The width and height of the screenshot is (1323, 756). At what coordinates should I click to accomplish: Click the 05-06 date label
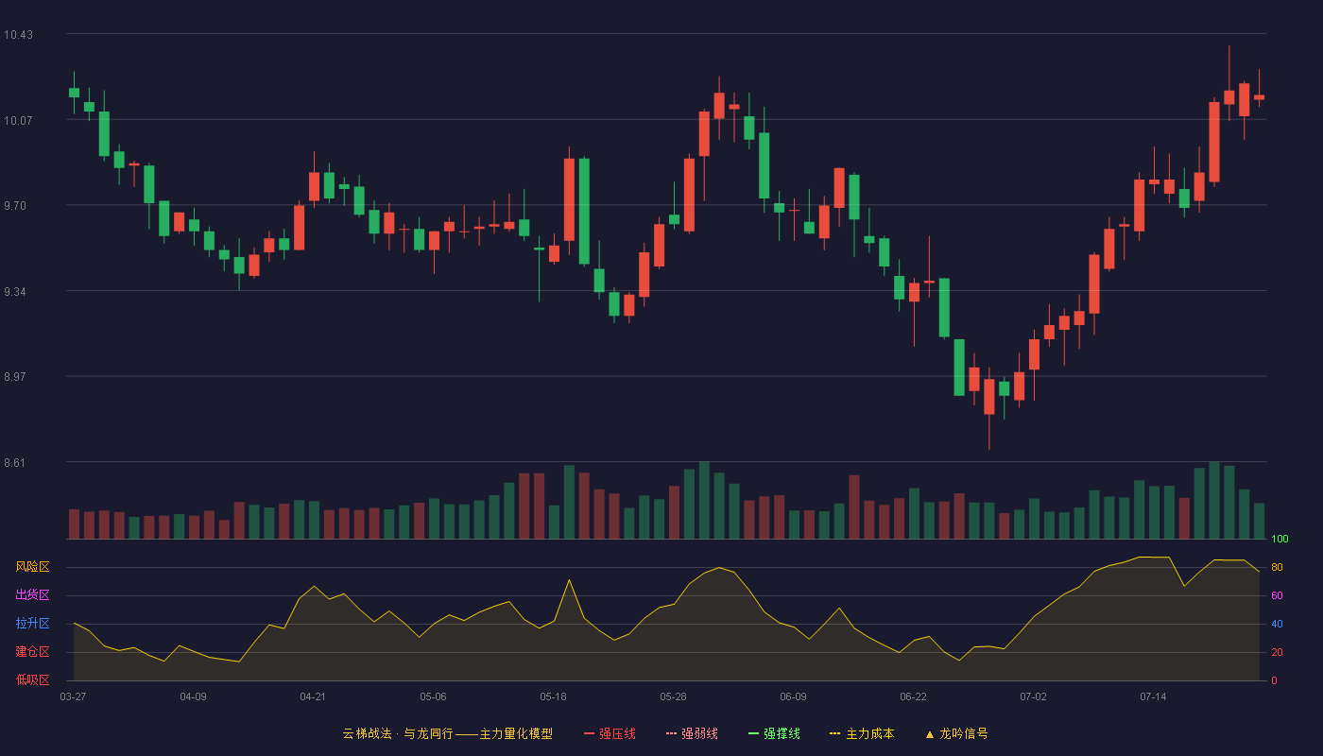[x=433, y=696]
